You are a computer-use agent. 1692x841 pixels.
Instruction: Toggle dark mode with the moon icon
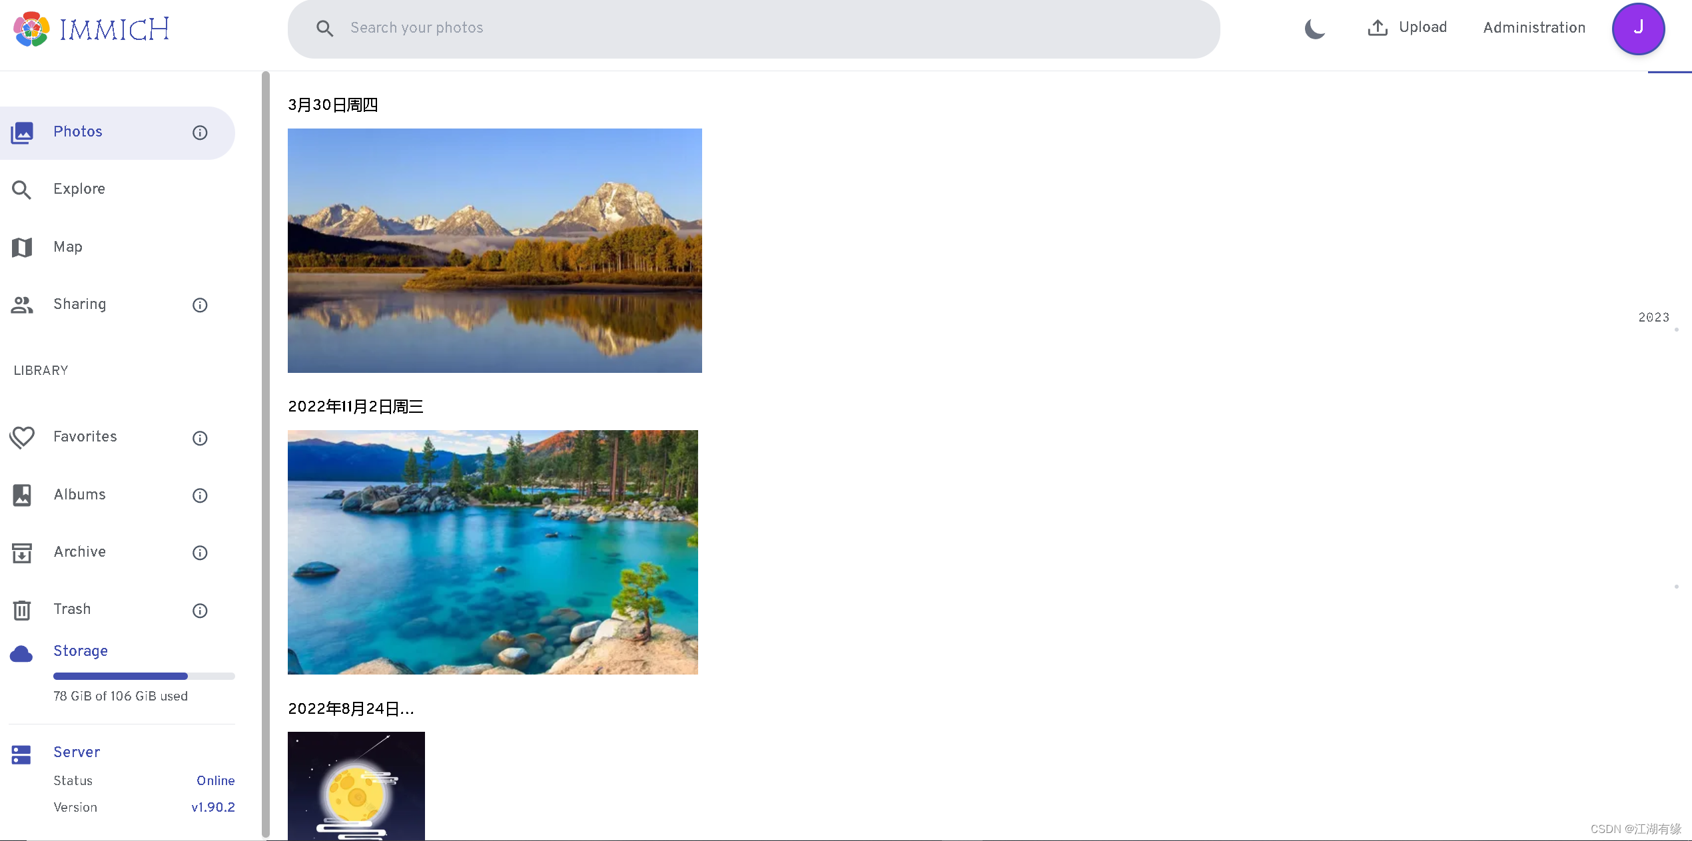coord(1314,29)
